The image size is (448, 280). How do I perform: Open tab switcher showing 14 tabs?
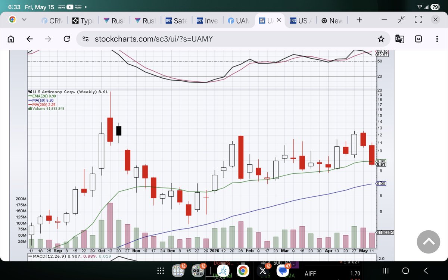(x=418, y=39)
